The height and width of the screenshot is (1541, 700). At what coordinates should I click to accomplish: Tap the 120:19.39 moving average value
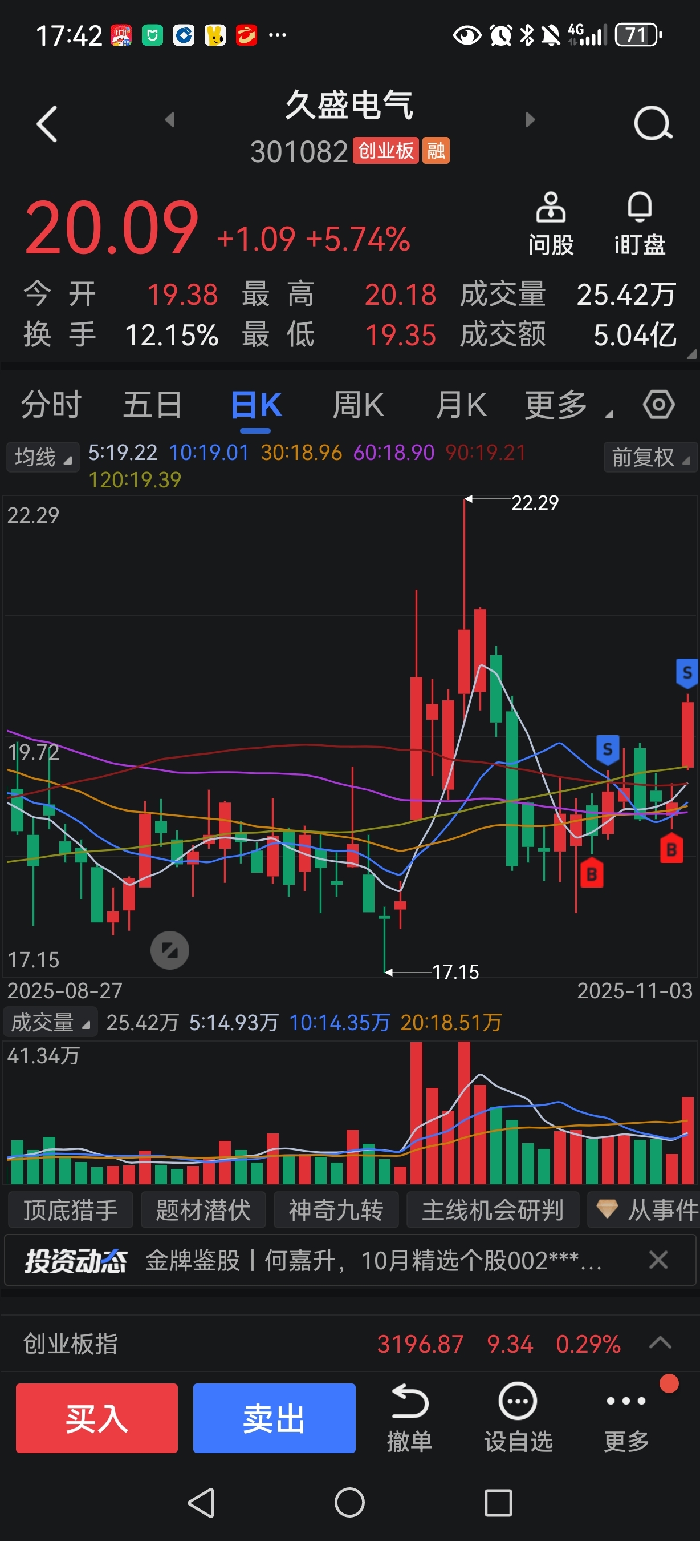[135, 479]
